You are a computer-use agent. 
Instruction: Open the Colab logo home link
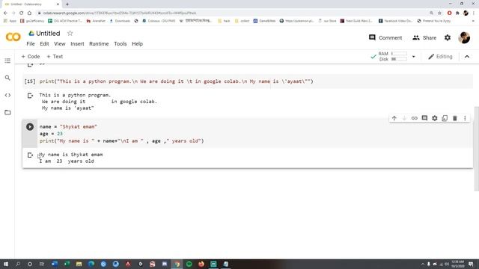point(13,37)
